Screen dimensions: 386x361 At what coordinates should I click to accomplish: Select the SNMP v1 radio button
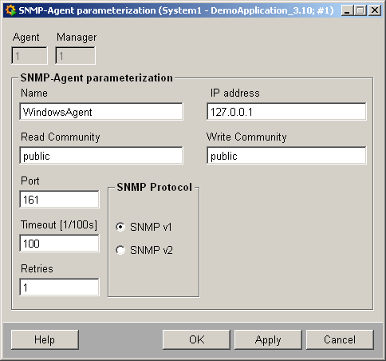pyautogui.click(x=120, y=227)
